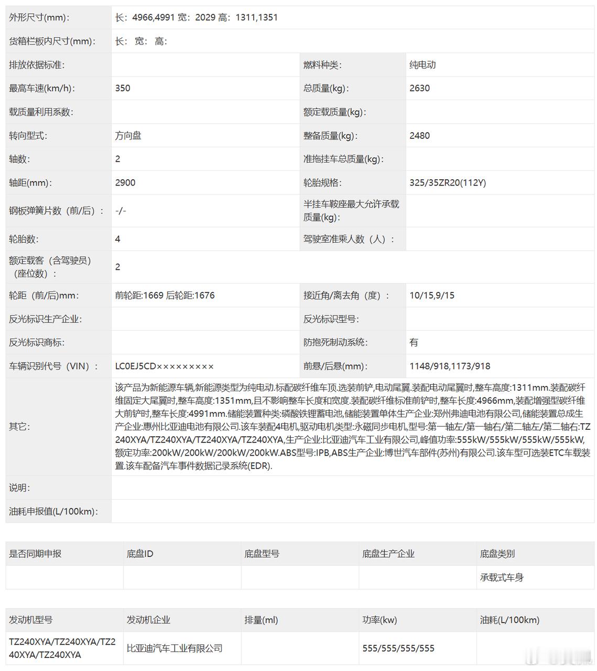Select VIN value LC0EJ5CD×××××××××

click(165, 366)
